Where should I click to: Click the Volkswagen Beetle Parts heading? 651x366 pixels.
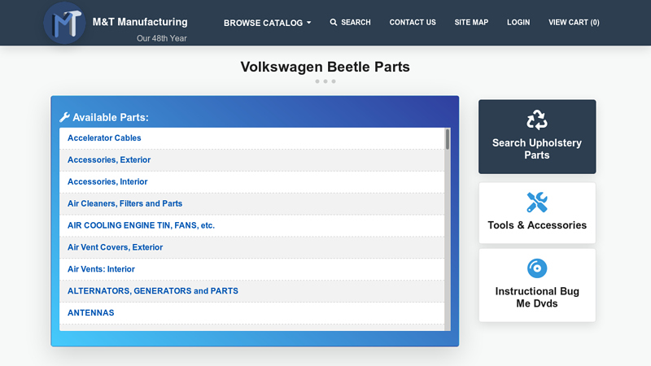(325, 67)
